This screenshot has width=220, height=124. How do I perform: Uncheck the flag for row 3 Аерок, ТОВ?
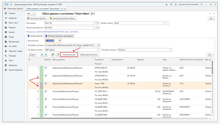[46, 83]
